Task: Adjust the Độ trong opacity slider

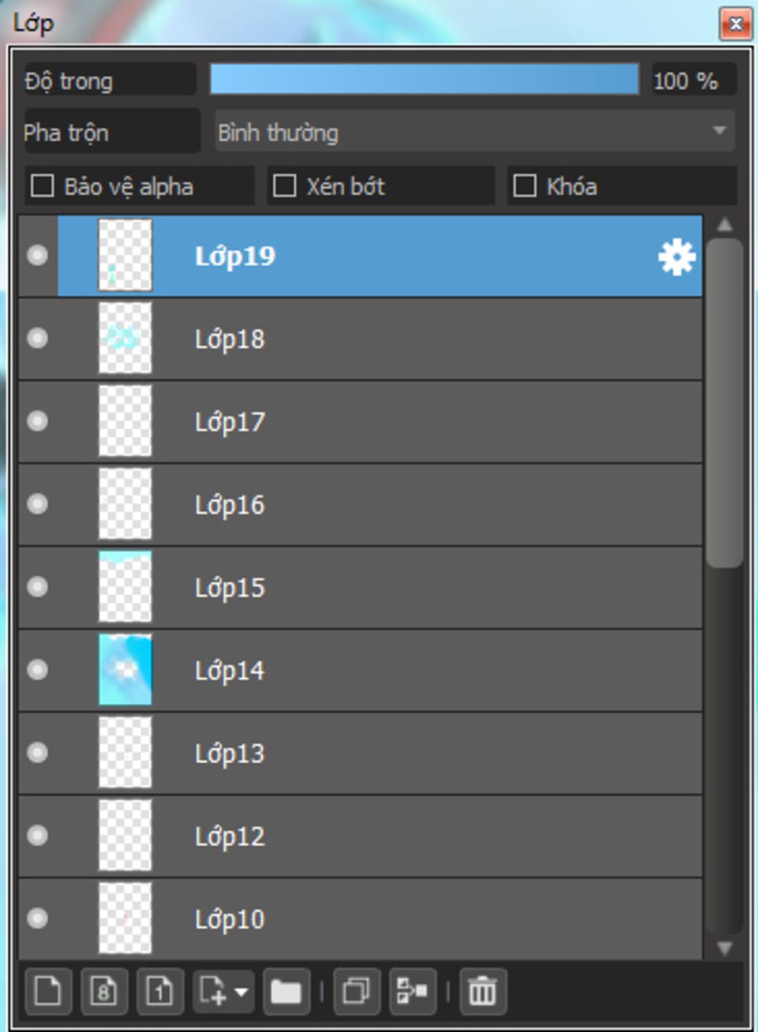Action: coord(424,79)
